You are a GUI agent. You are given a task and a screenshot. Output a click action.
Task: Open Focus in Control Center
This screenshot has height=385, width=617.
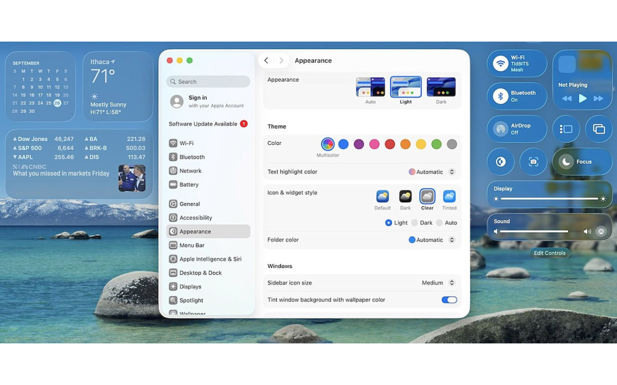(x=582, y=162)
